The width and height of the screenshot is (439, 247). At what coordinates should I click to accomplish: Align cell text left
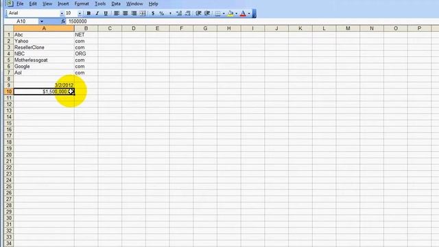pos(117,13)
